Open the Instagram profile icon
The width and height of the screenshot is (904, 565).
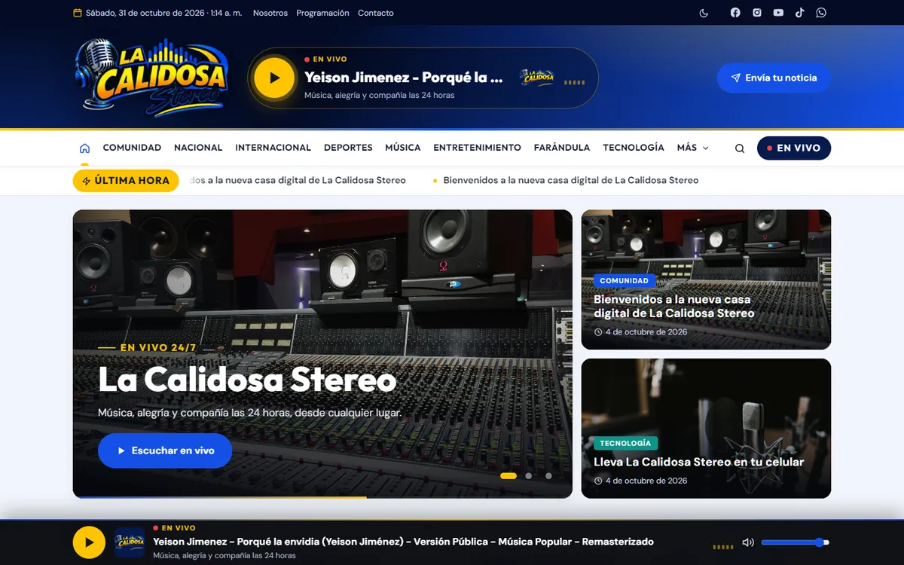[757, 13]
